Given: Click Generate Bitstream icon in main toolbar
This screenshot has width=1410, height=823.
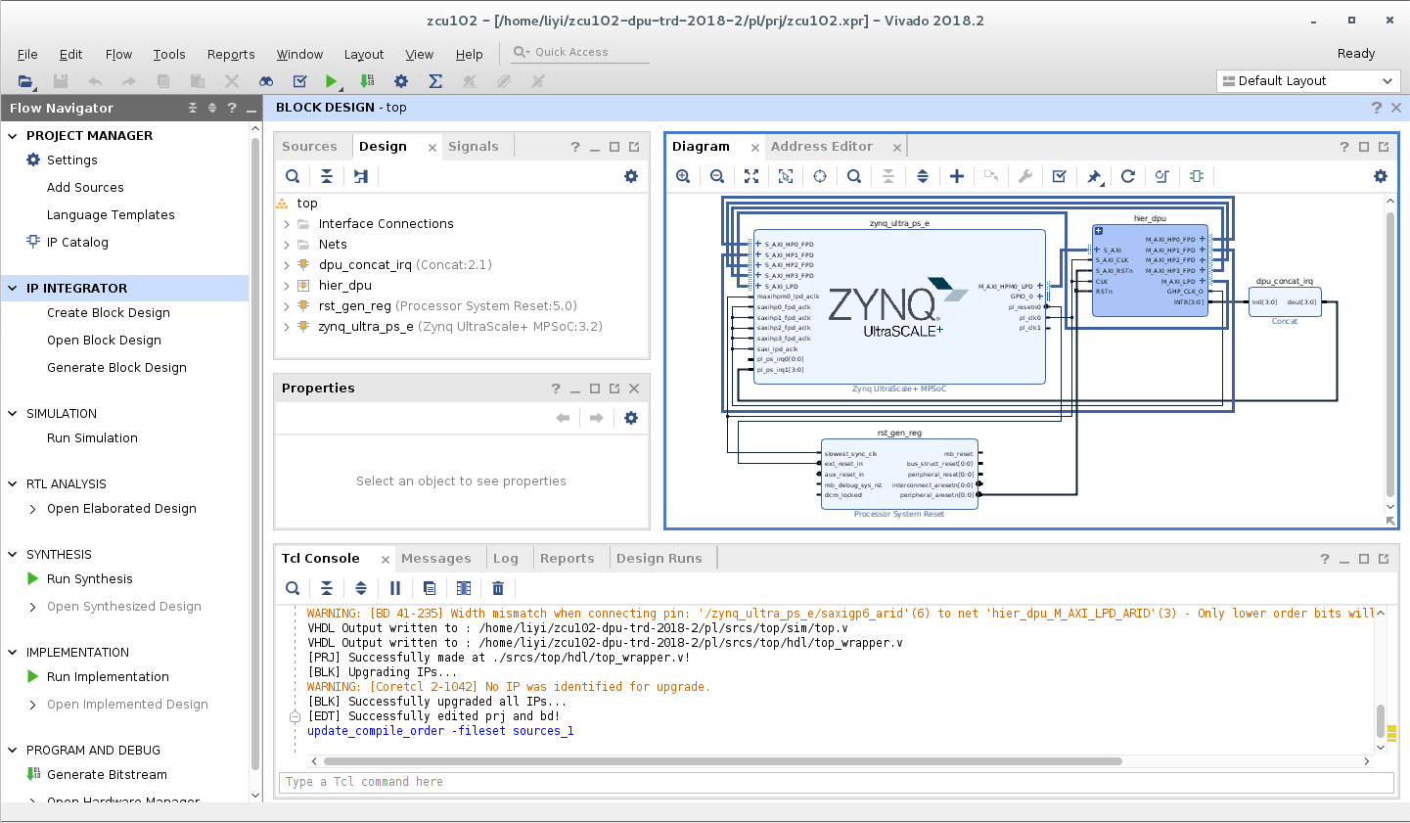Looking at the screenshot, I should coord(367,81).
